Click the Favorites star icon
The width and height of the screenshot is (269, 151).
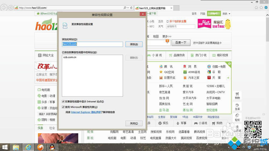tap(261, 8)
